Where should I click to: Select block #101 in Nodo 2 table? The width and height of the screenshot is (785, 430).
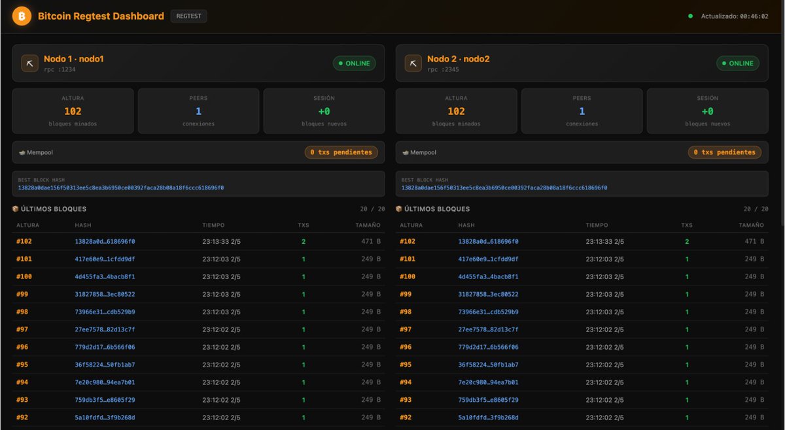(x=407, y=259)
